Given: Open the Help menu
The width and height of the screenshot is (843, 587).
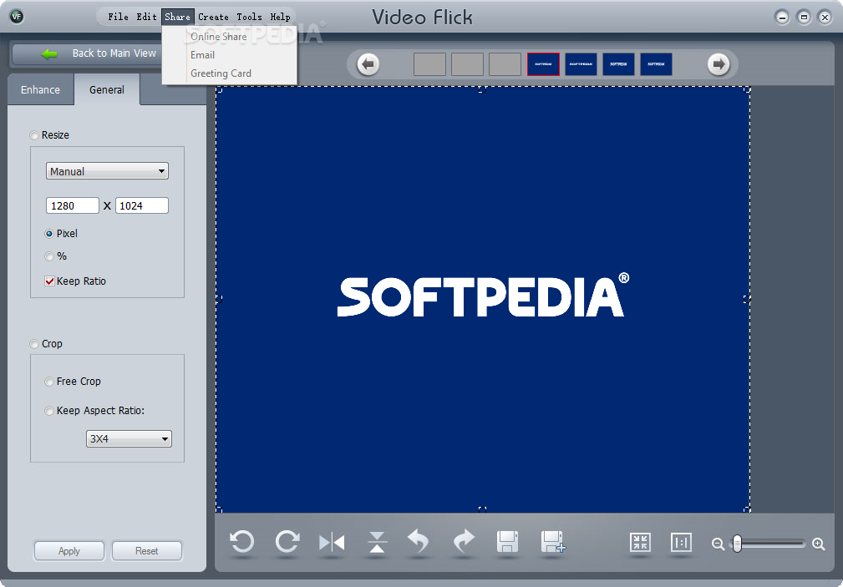Looking at the screenshot, I should point(280,17).
